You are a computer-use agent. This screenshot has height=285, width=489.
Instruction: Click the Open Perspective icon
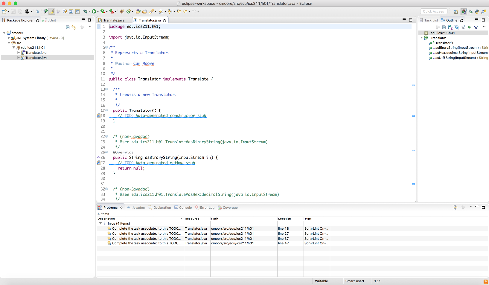pos(456,11)
